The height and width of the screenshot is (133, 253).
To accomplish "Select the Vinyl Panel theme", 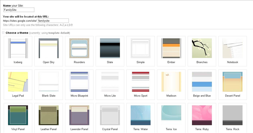I will [x=18, y=118].
